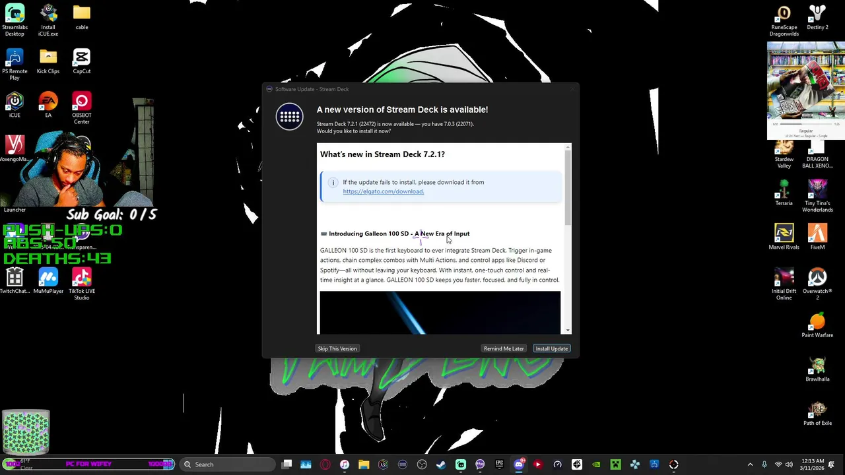This screenshot has height=475, width=845.
Task: Open Apple Music from taskbar
Action: (x=345, y=464)
